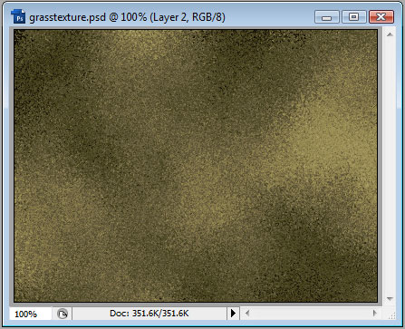The width and height of the screenshot is (405, 329).
Task: Click the zoom percentage field showing 100%
Action: click(x=31, y=314)
